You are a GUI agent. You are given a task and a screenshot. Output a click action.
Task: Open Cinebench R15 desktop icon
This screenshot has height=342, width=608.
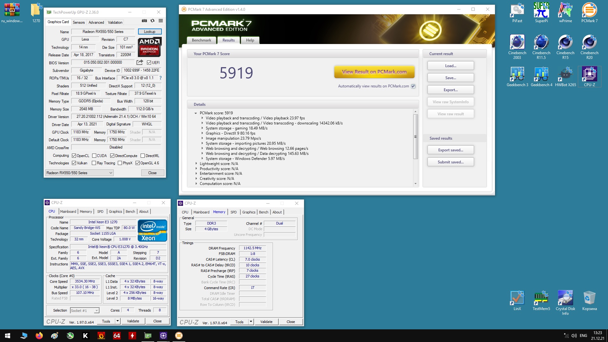click(565, 47)
